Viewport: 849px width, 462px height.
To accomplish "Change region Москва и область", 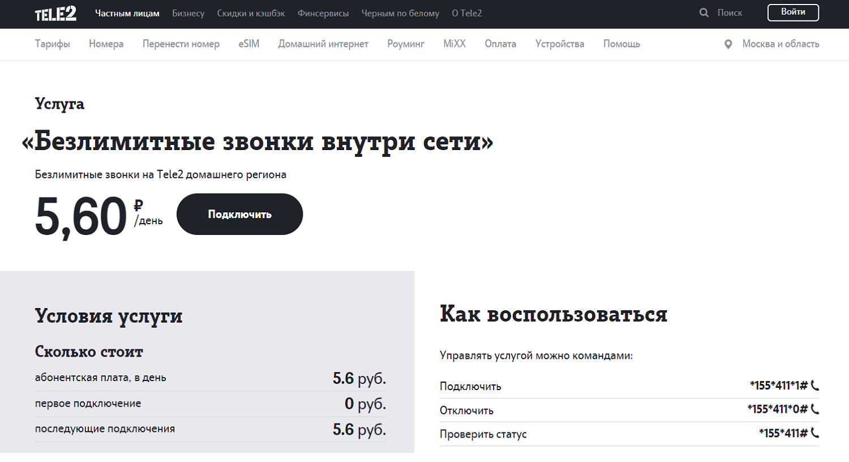I will tap(781, 44).
